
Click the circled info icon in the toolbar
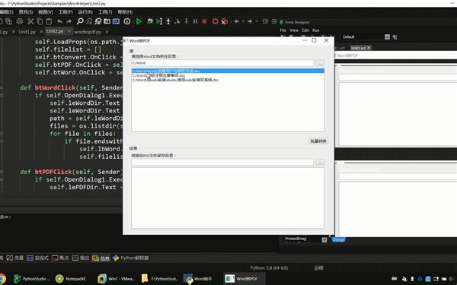pos(126,21)
